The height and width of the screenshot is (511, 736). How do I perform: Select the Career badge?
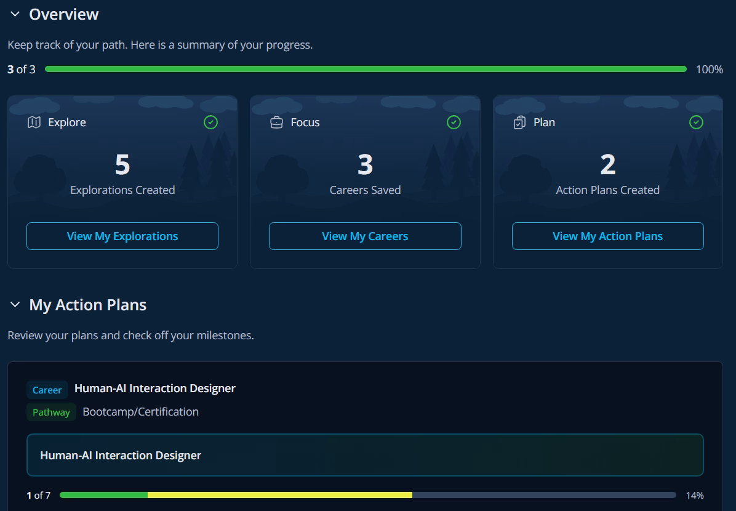pyautogui.click(x=47, y=390)
